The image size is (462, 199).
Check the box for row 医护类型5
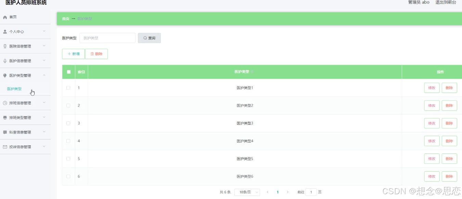[68, 159]
